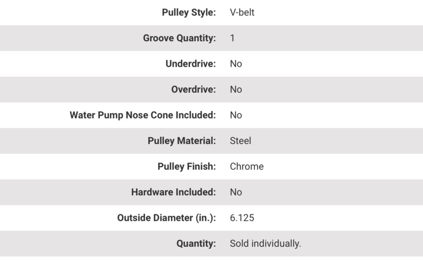Image resolution: width=423 pixels, height=262 pixels.
Task: Click the Chrome finish value
Action: (246, 166)
